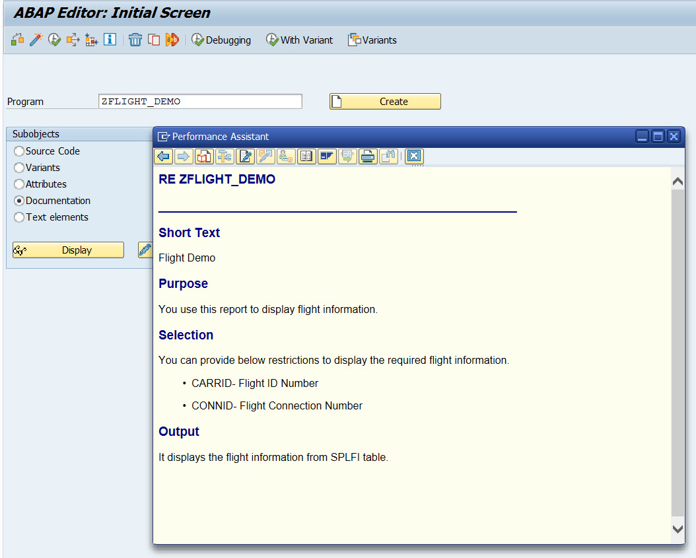Click the Information icon in the toolbar
Screen dimensions: 696x558
click(110, 40)
